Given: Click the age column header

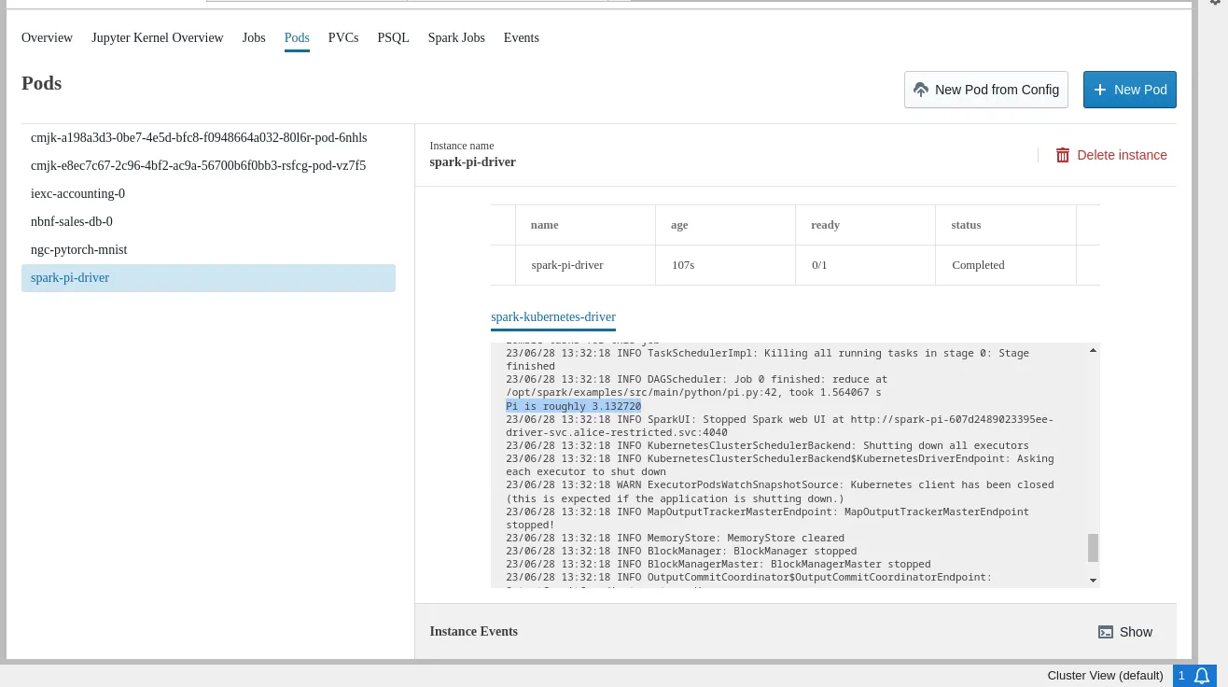Looking at the screenshot, I should 725,225.
